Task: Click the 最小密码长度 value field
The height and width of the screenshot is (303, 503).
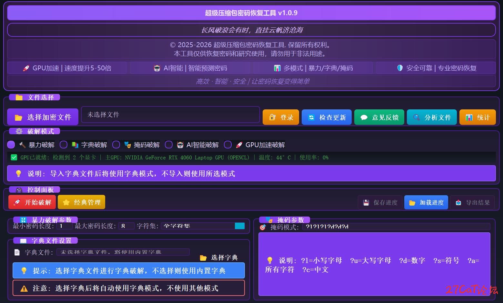Action: tap(64, 226)
